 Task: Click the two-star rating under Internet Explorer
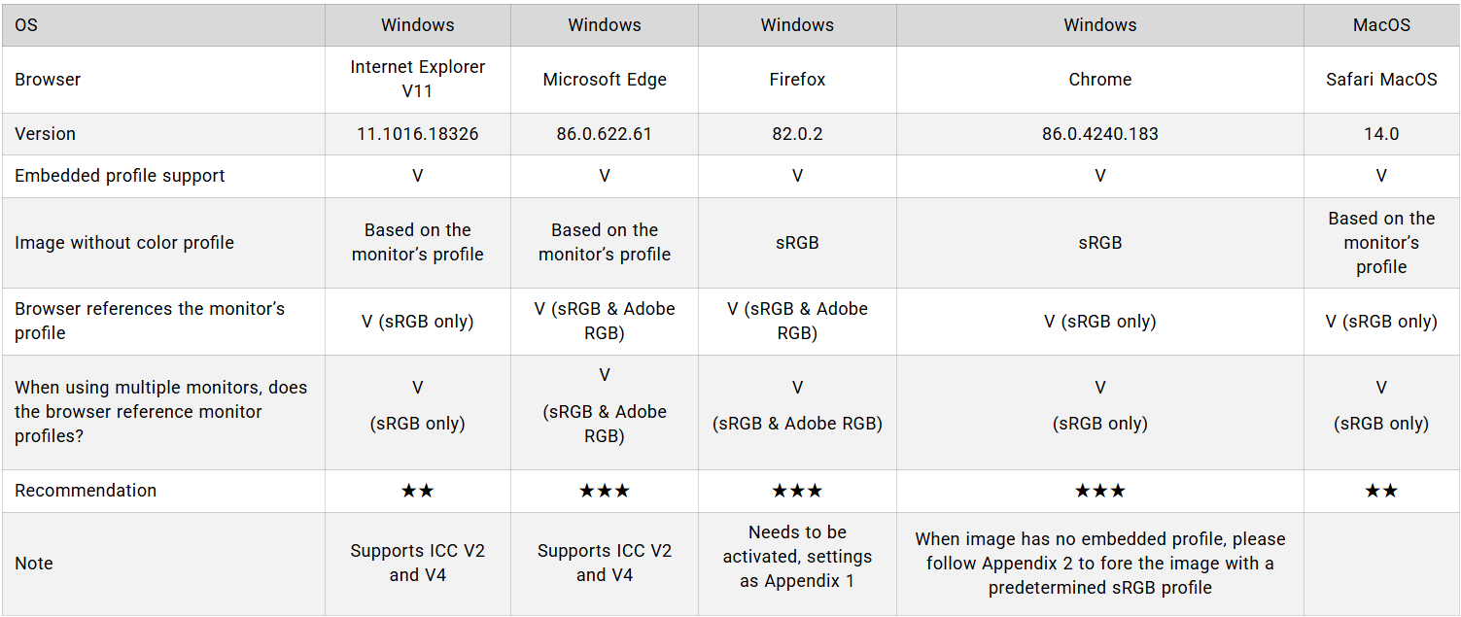(417, 491)
